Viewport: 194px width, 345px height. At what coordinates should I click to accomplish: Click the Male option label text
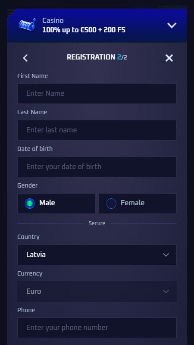[47, 203]
